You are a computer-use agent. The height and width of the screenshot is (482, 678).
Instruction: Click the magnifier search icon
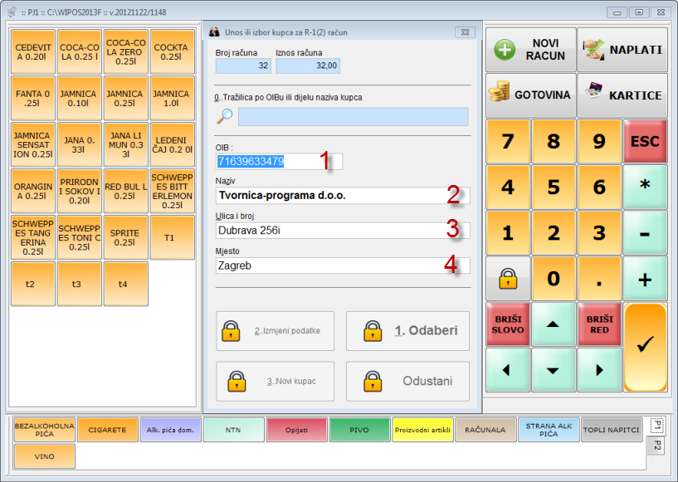pos(224,116)
